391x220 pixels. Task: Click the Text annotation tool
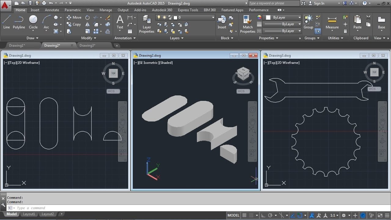[120, 22]
